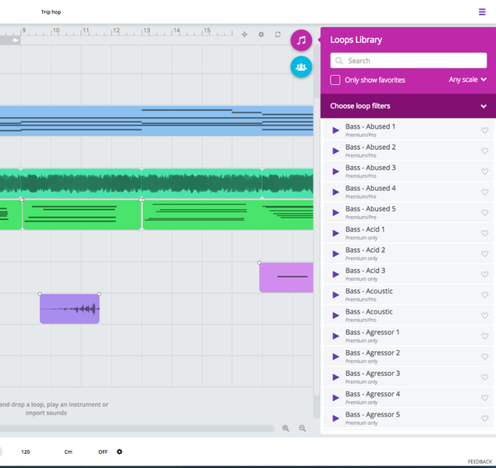496x468 pixels.
Task: Favorite Bass - Abused 4 with its heart
Action: pos(484,192)
